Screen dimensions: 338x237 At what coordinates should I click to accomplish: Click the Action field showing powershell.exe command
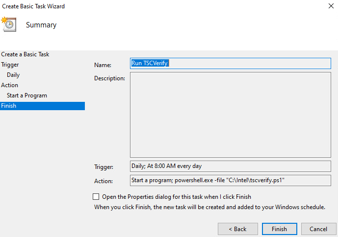click(x=230, y=180)
